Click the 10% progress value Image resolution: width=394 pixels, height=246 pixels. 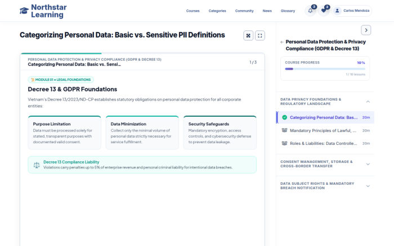[x=361, y=63]
